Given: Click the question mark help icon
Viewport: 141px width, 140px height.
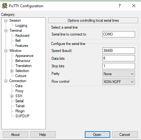Looking at the screenshot, I should 120,6.
